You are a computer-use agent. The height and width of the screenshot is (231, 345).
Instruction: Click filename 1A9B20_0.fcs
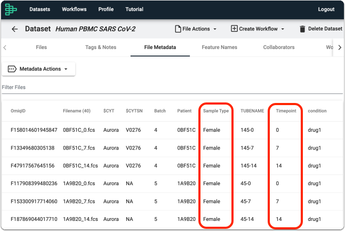79,184
